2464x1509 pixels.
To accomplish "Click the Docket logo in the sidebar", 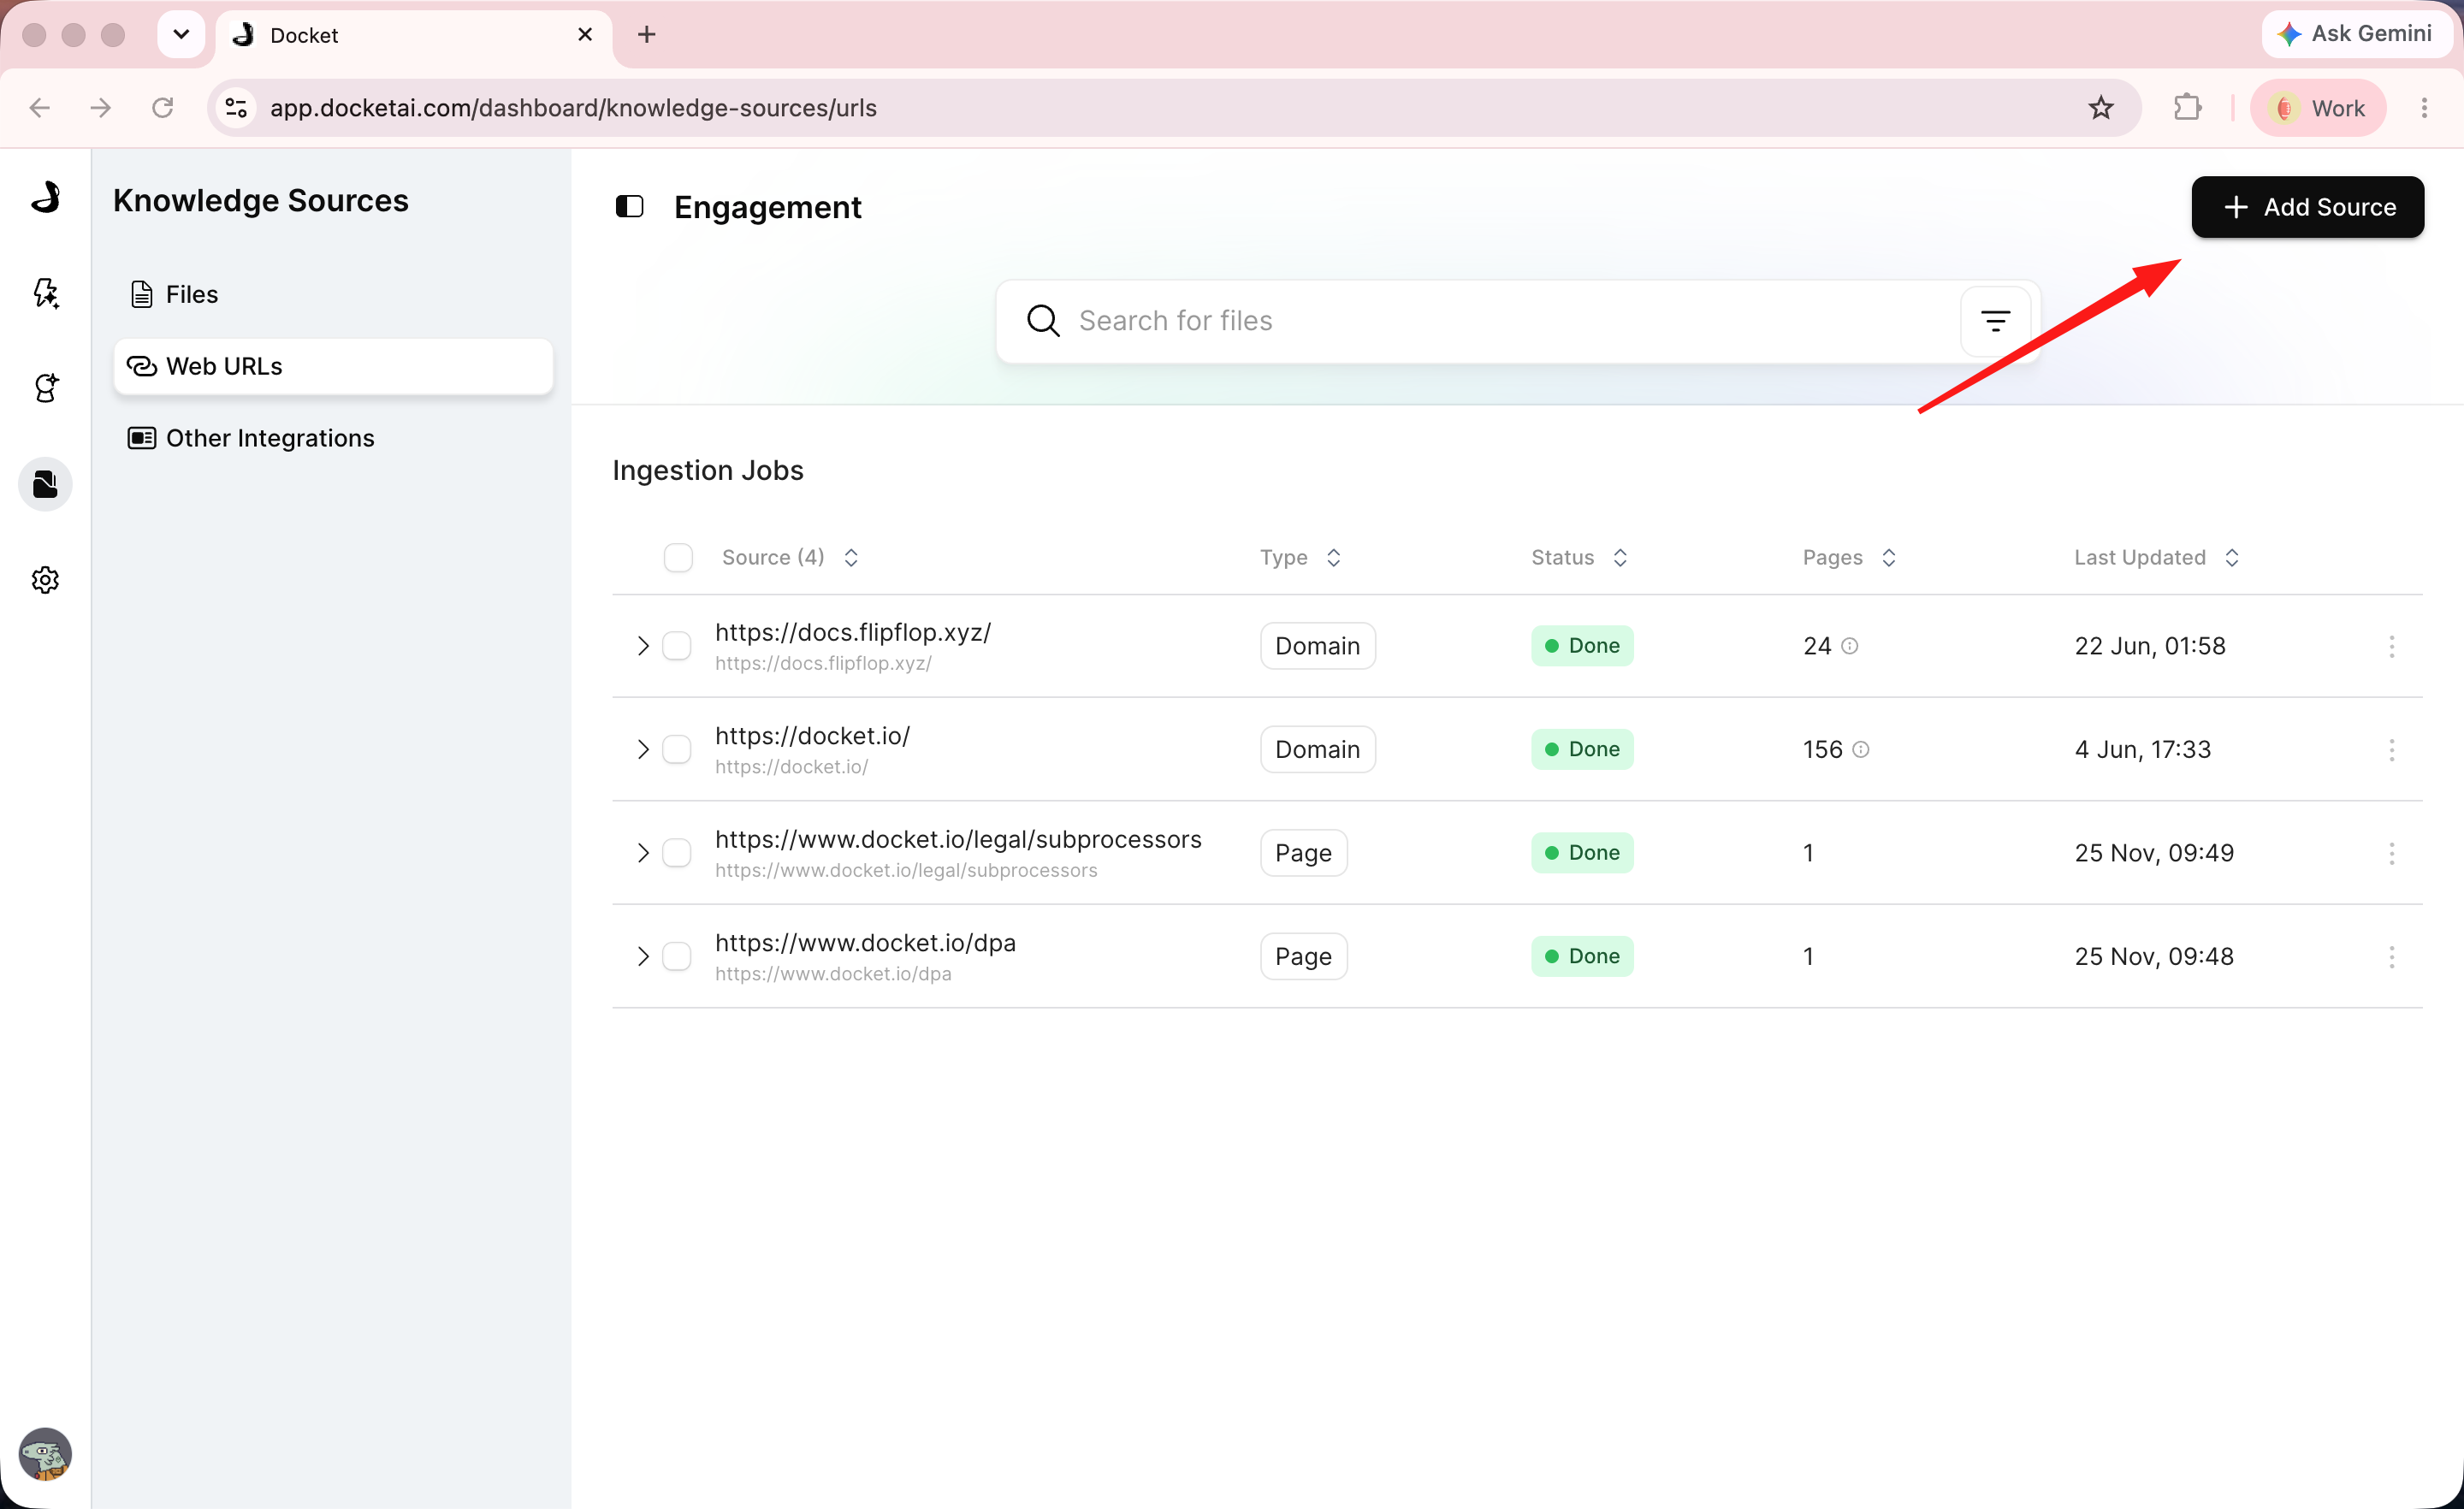I will pos(45,197).
